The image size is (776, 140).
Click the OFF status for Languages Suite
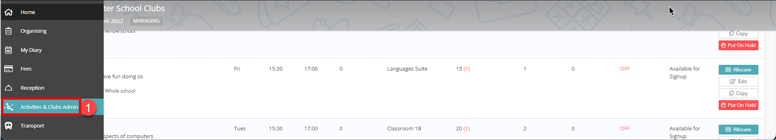(625, 69)
